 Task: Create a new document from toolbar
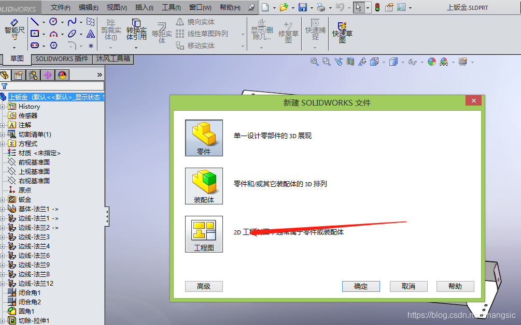tap(265, 7)
